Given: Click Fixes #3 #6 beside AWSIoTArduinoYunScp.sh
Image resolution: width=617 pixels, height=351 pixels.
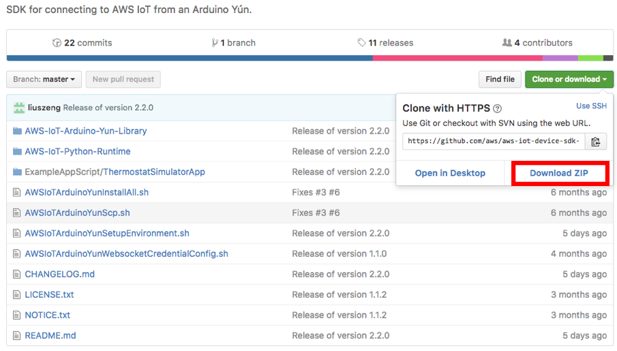Looking at the screenshot, I should click(316, 213).
